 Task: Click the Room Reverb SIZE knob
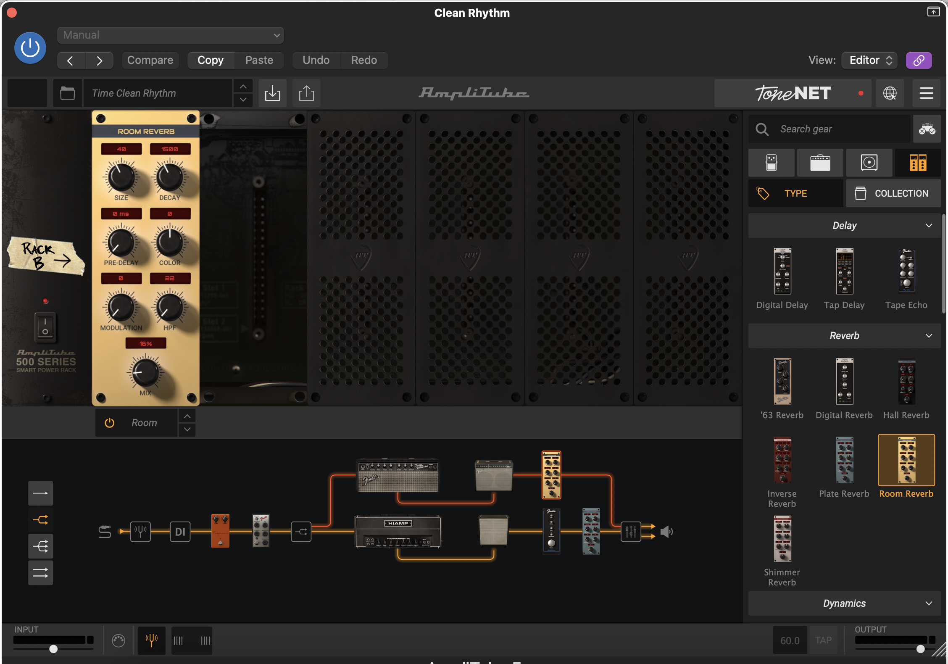[x=121, y=177]
